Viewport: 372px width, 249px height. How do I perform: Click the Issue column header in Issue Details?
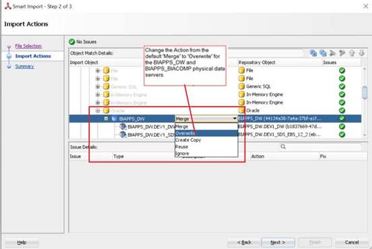tap(91, 156)
